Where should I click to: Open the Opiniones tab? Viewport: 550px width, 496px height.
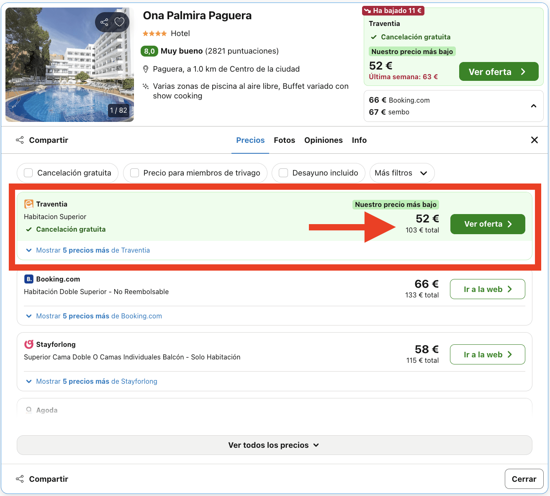(x=324, y=140)
